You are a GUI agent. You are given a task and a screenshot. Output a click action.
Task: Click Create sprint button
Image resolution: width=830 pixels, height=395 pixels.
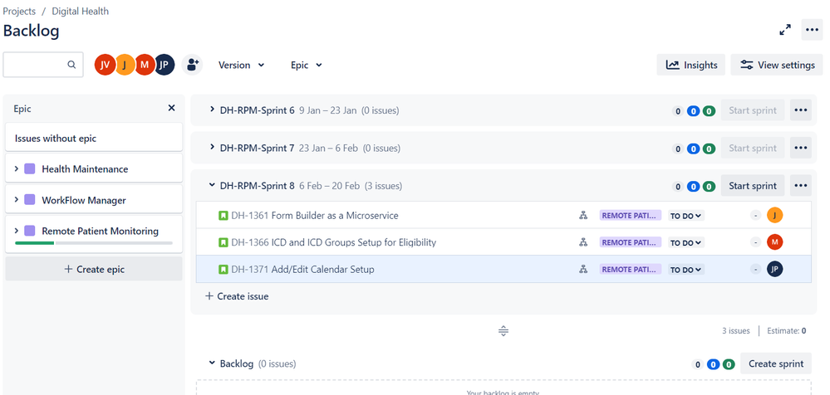tap(776, 363)
